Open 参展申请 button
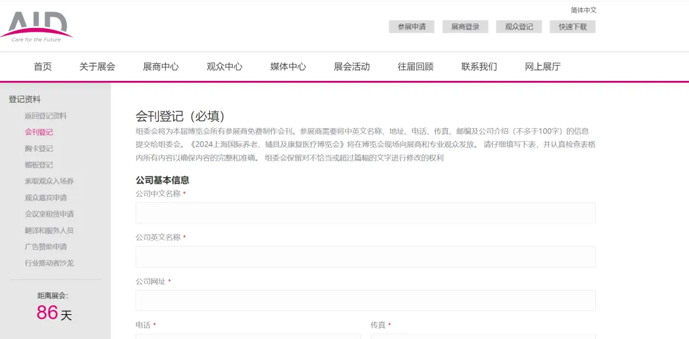 click(x=411, y=27)
